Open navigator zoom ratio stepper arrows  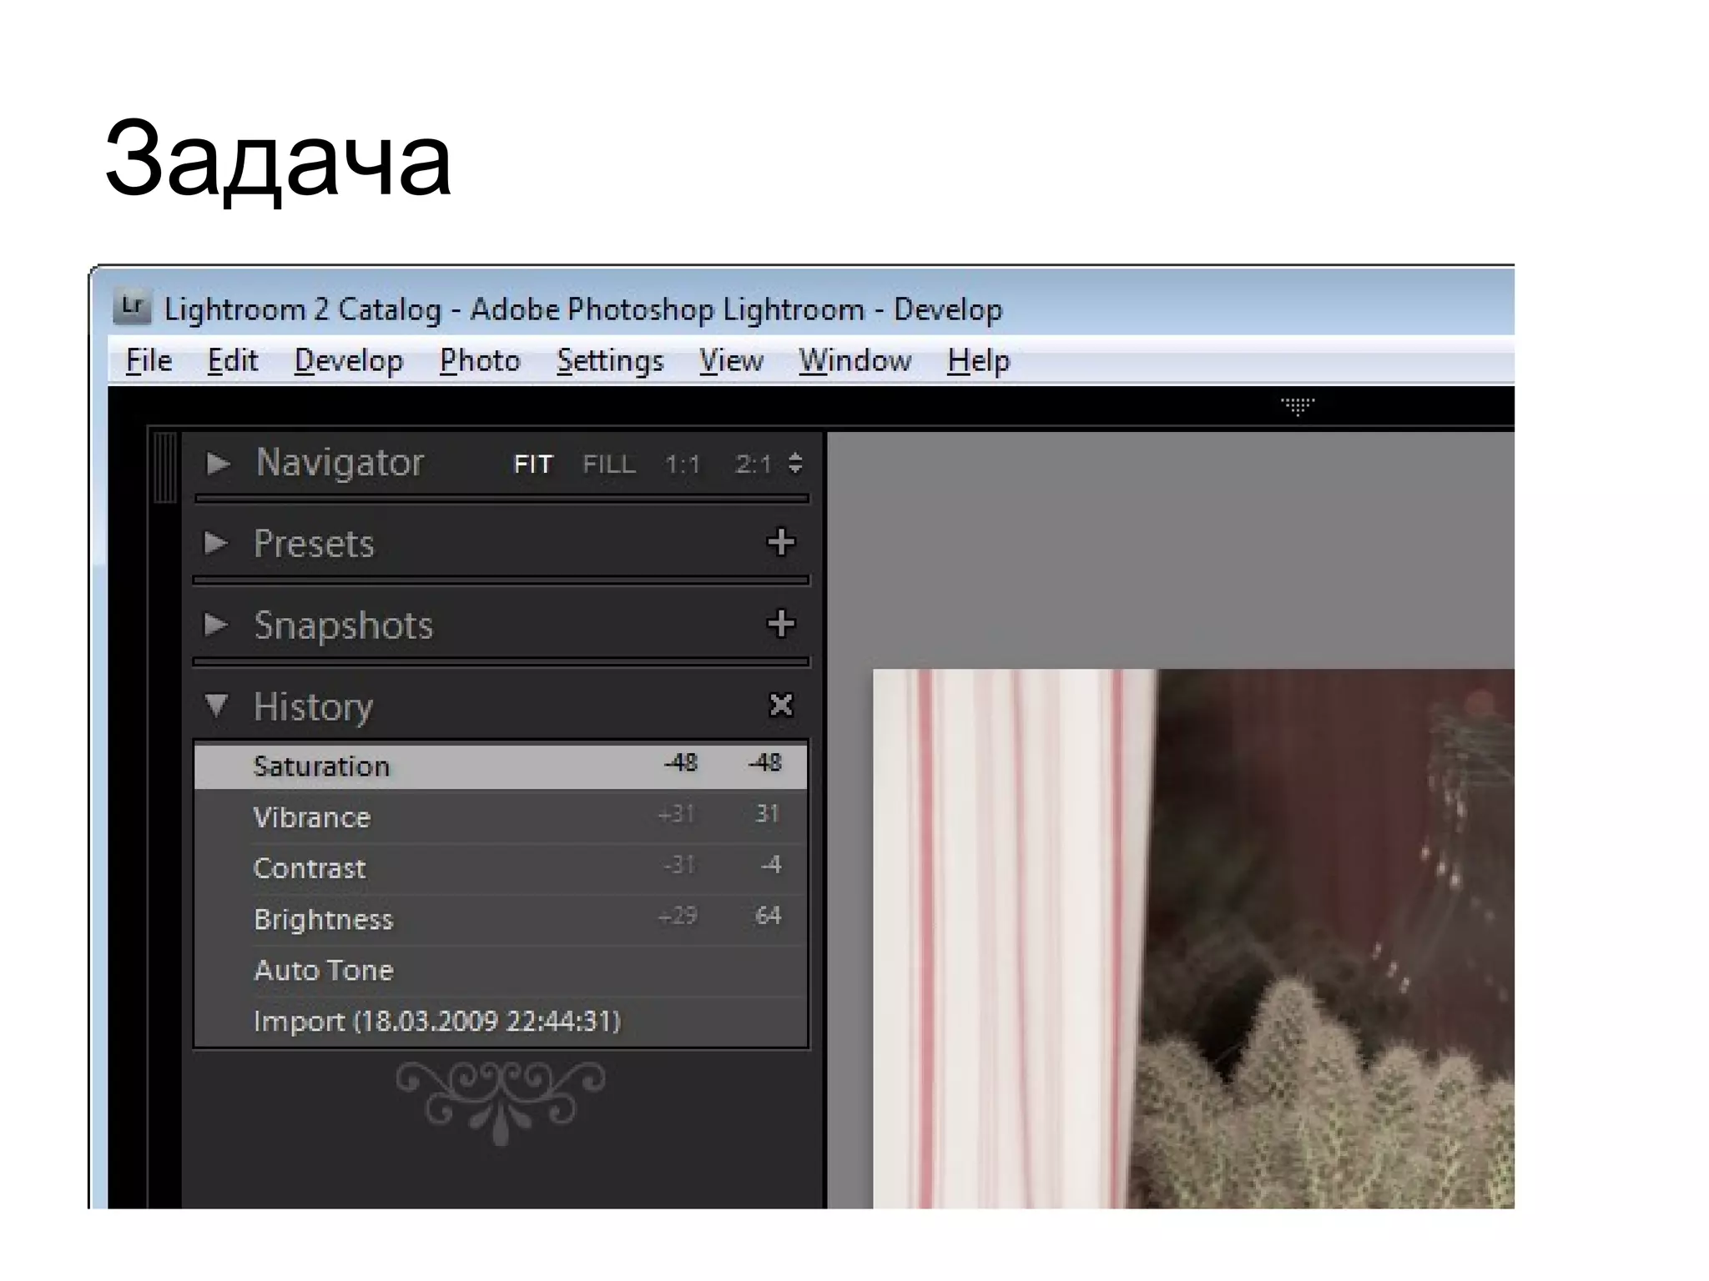(x=795, y=463)
